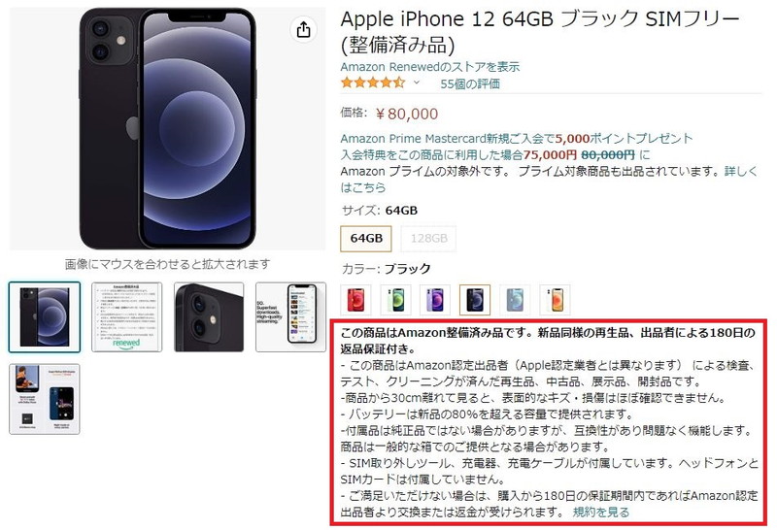
Task: Open Amazon Prime Mastercard points offer link
Action: coord(517,138)
